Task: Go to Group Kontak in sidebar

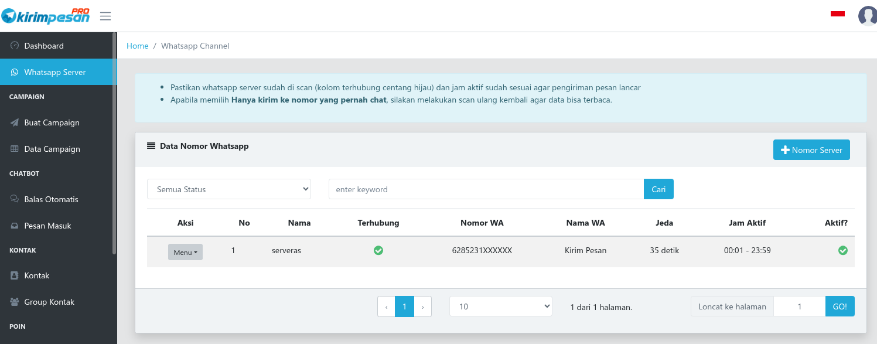Action: [x=49, y=302]
